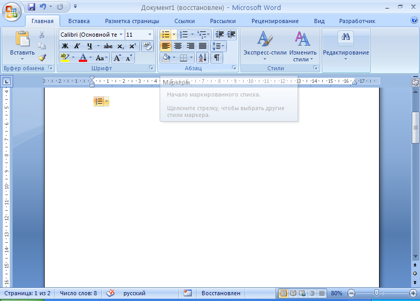Switch to the Рассылки tab
The image size is (420, 301).
pyautogui.click(x=223, y=21)
